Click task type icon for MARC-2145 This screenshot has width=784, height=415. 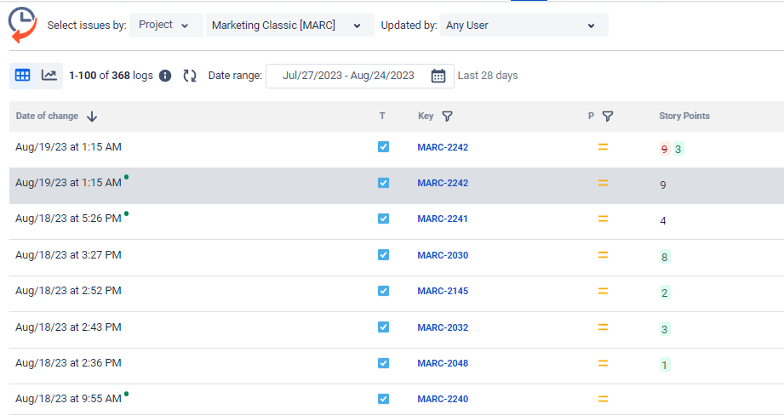pyautogui.click(x=384, y=291)
